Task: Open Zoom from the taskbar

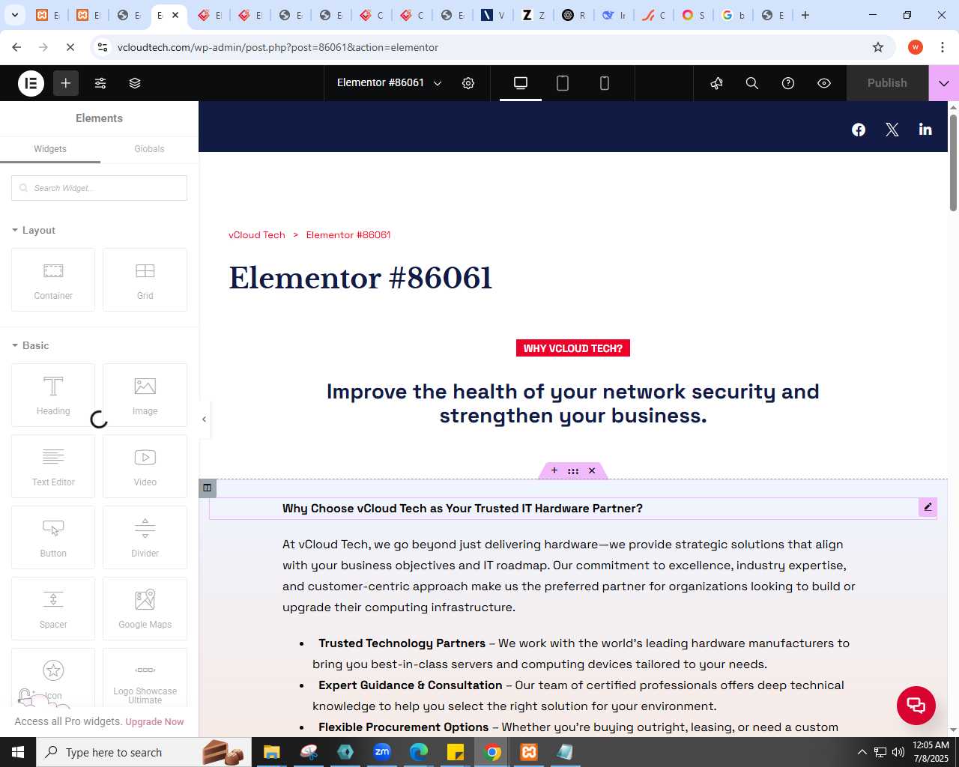Action: tap(382, 752)
